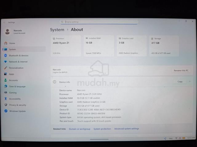The width and height of the screenshot is (197, 147).
Task: Check the battery tray icon
Action: pos(184,138)
